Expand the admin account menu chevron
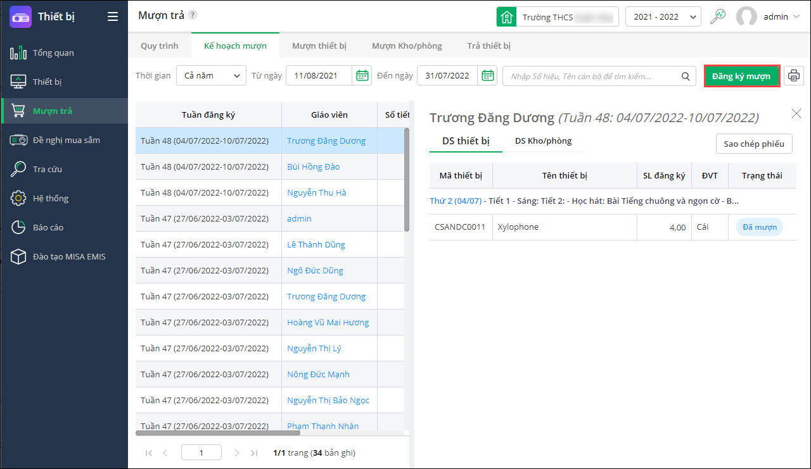This screenshot has width=811, height=469. tap(796, 17)
